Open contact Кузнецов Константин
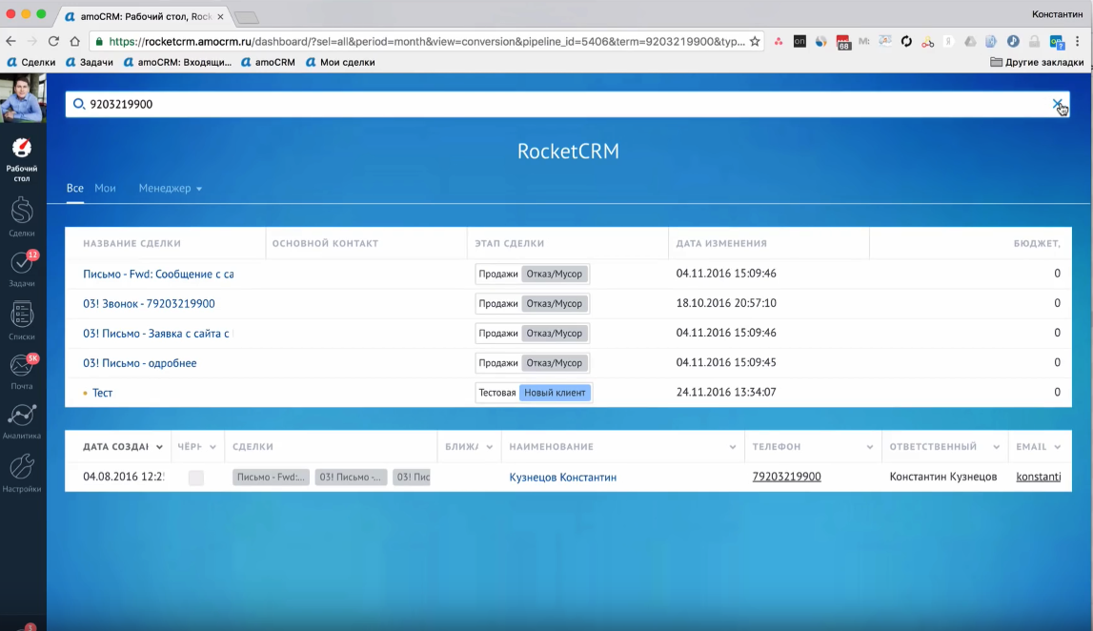 coord(562,478)
